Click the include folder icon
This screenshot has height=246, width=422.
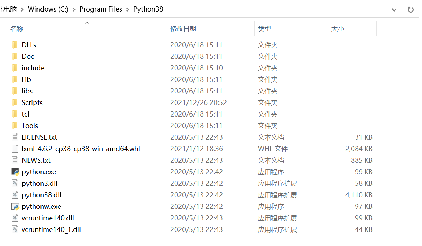[x=15, y=68]
